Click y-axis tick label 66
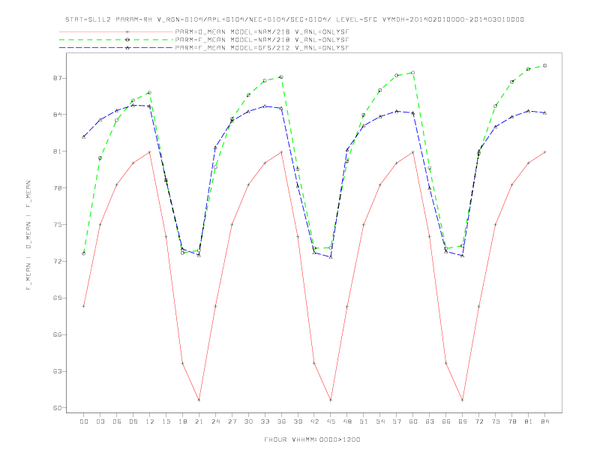 [x=57, y=335]
